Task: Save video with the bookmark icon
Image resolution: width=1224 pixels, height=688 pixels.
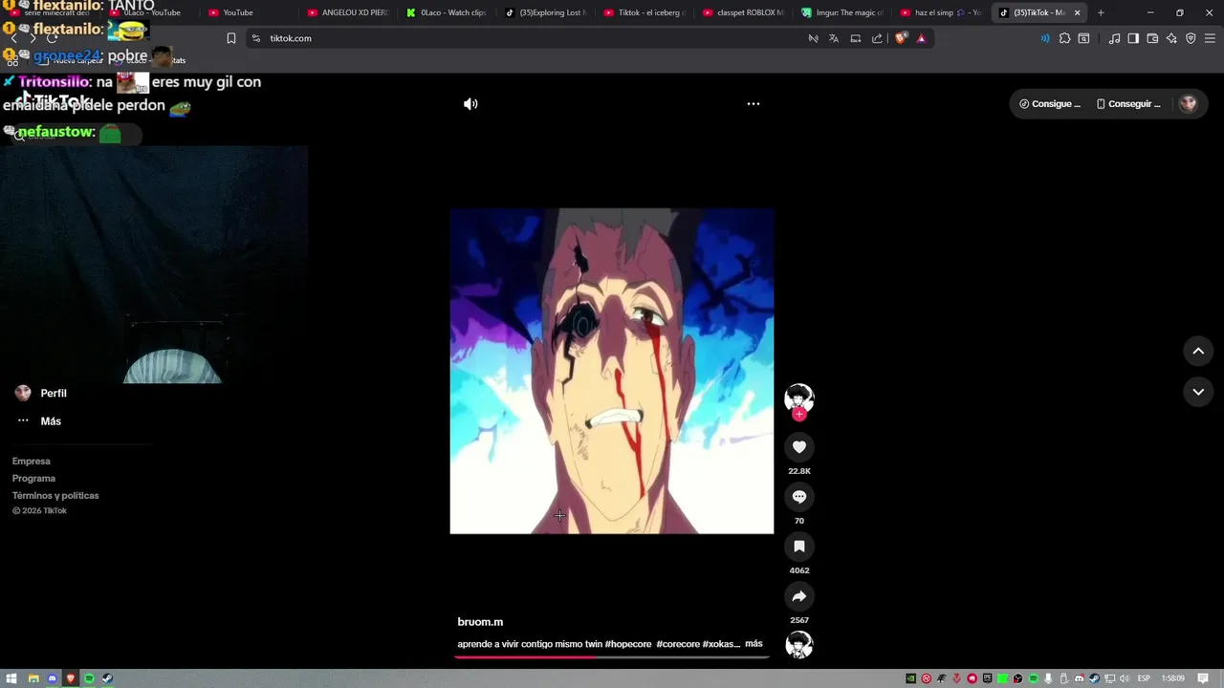Action: (799, 546)
